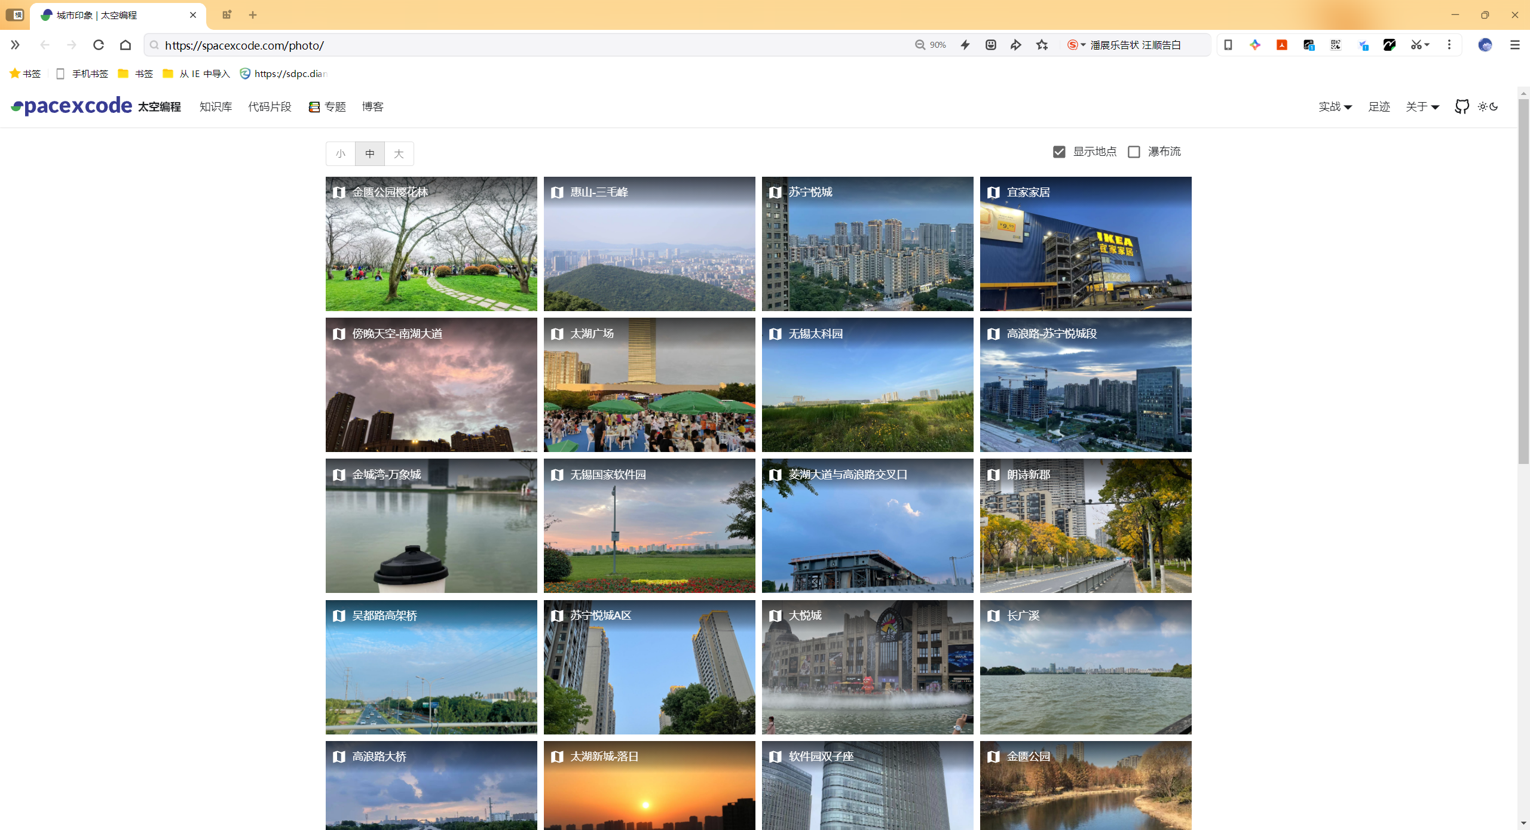Image resolution: width=1530 pixels, height=830 pixels.
Task: Open the 苏宁悦城 photo
Action: pos(867,244)
